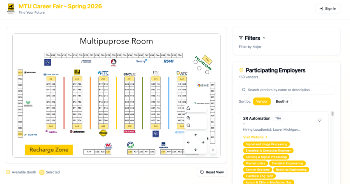Click the Cliffs logo on map
The image size is (350, 184).
click(30, 135)
